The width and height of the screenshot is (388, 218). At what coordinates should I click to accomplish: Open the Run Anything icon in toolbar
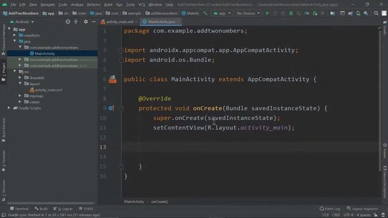click(343, 13)
